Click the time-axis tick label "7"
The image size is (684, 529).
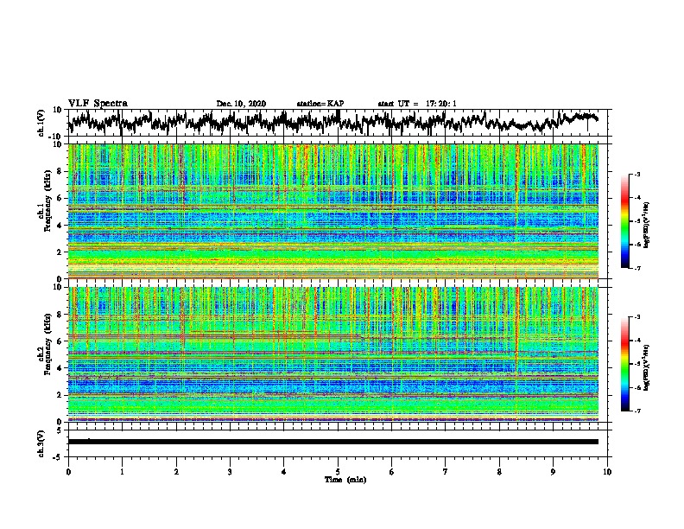click(x=446, y=472)
